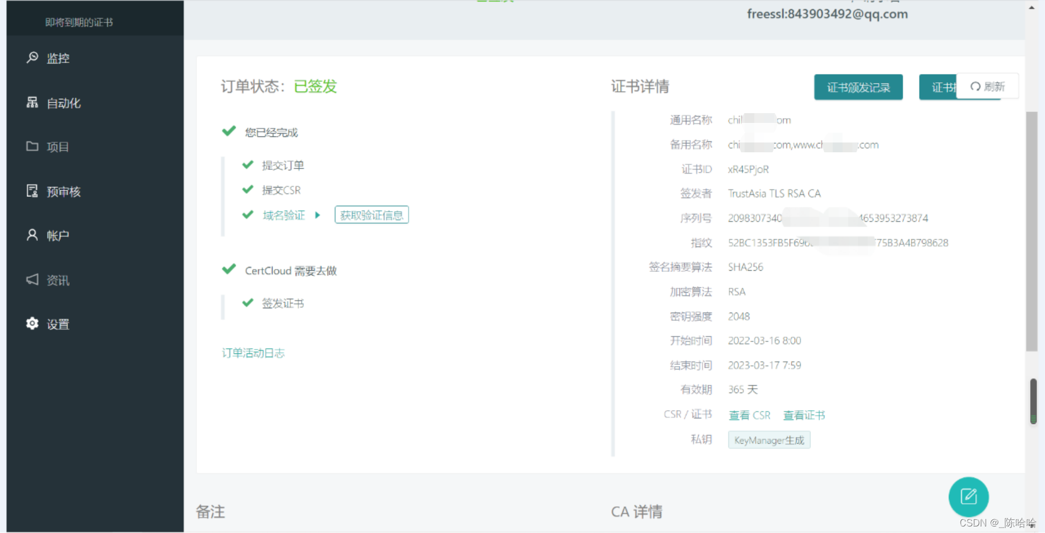
Task: Click the 域名验证 step link
Action: pyautogui.click(x=284, y=215)
